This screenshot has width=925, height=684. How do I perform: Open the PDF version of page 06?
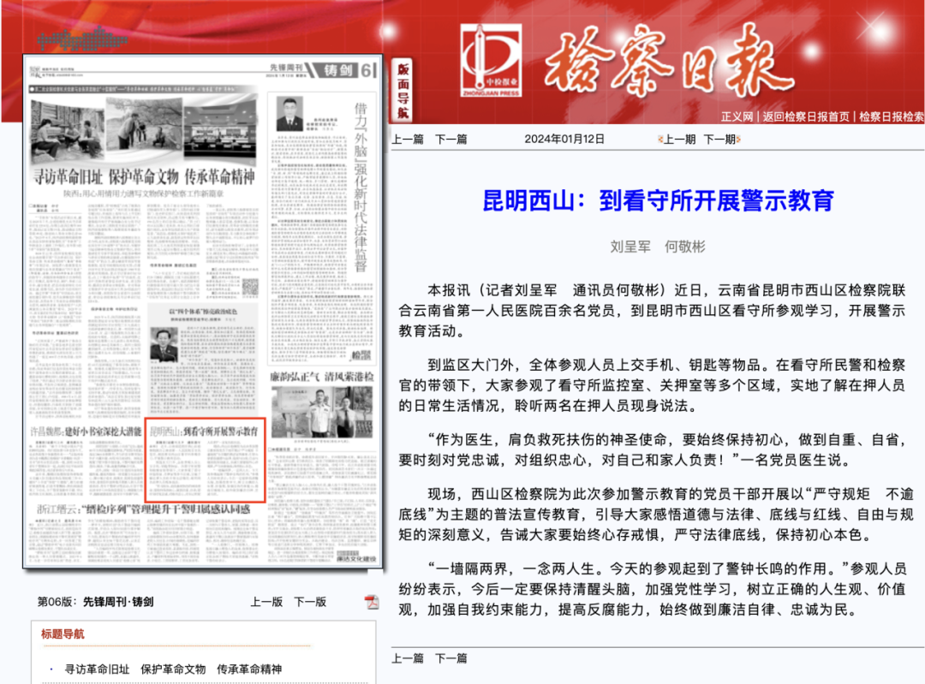[x=371, y=602]
